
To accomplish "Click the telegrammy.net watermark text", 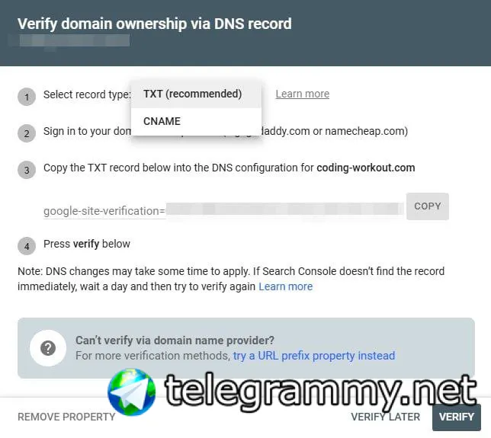I will tap(320, 392).
